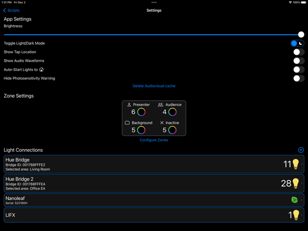Image resolution: width=308 pixels, height=231 pixels.
Task: Select the Inactive zone color ring
Action: [172, 130]
